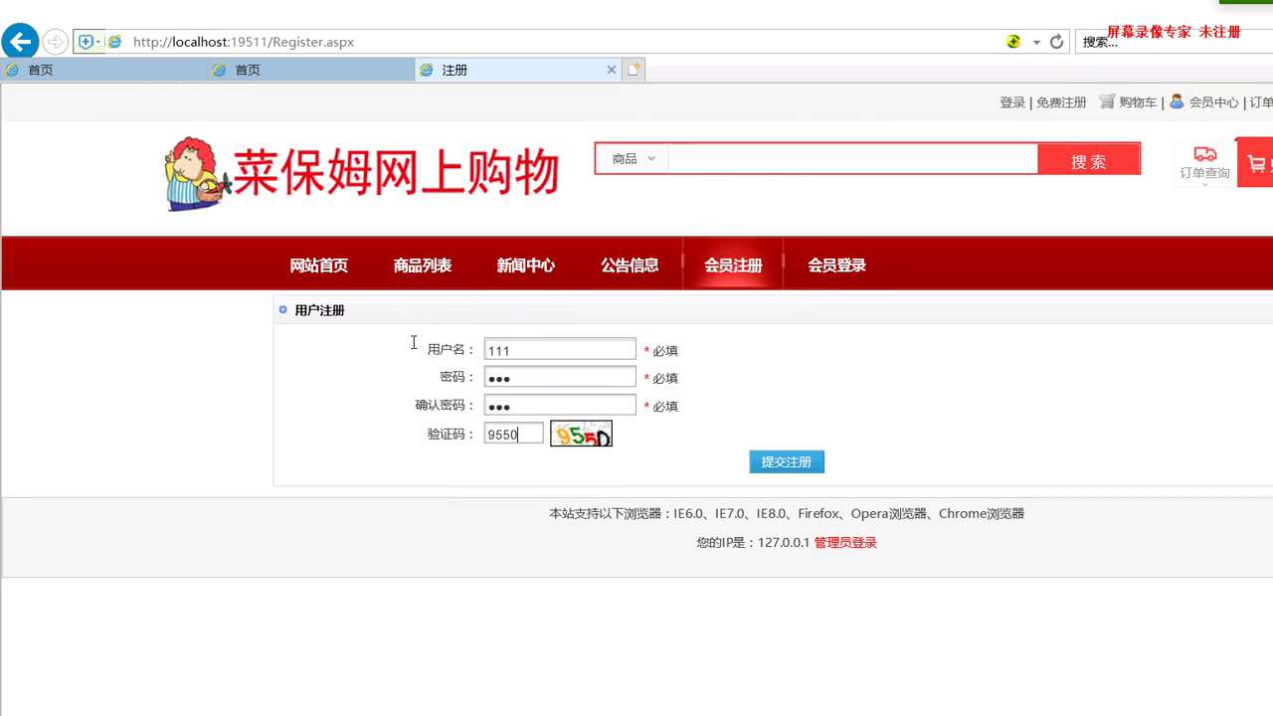The width and height of the screenshot is (1273, 716).
Task: Click the captcha image to refresh
Action: click(x=581, y=434)
